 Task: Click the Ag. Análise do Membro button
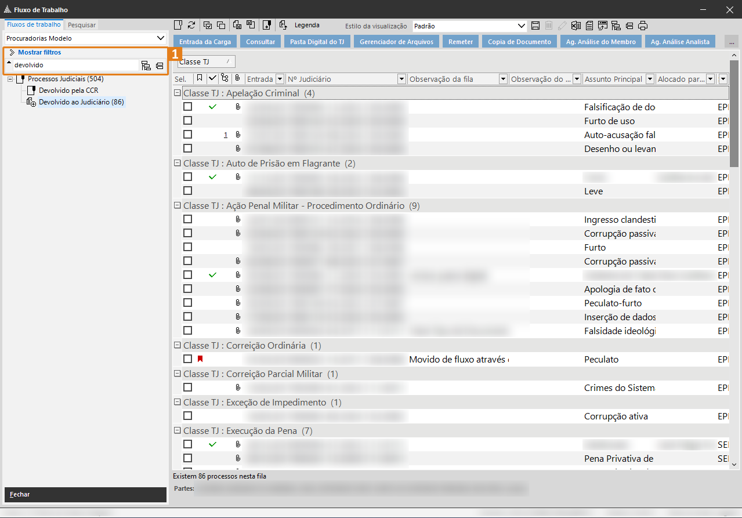[x=601, y=42]
